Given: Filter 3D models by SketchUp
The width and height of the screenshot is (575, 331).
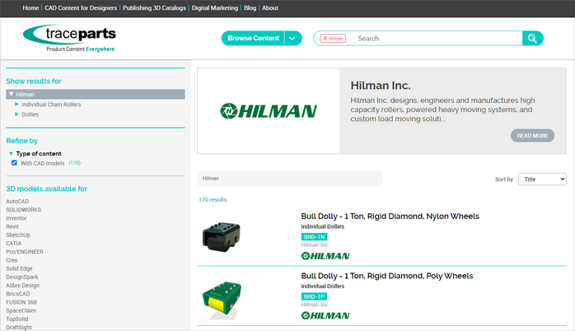Looking at the screenshot, I should tap(18, 235).
